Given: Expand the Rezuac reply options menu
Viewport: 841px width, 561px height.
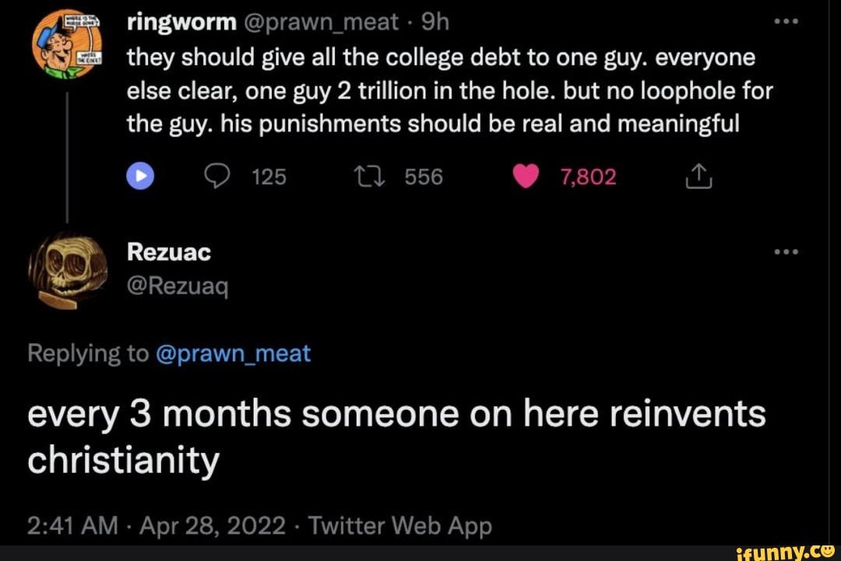Looking at the screenshot, I should click(786, 251).
